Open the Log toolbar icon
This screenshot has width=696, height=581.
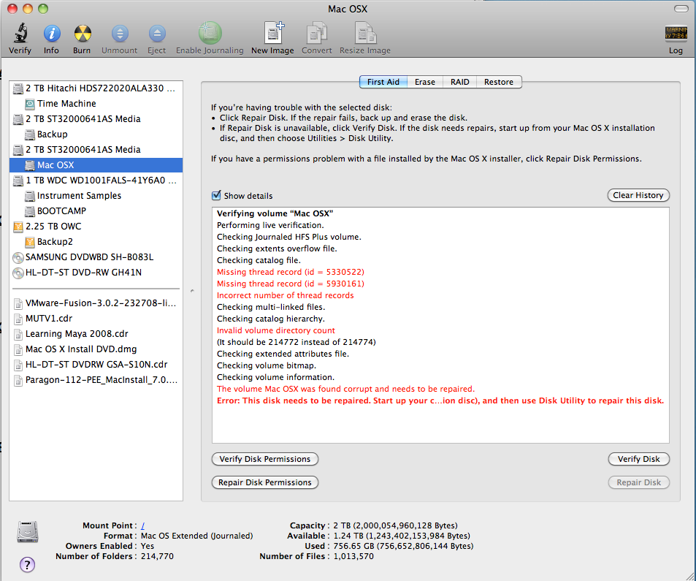(676, 34)
